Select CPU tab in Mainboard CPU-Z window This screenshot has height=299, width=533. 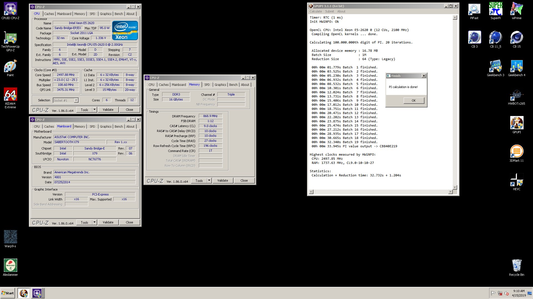(x=37, y=127)
